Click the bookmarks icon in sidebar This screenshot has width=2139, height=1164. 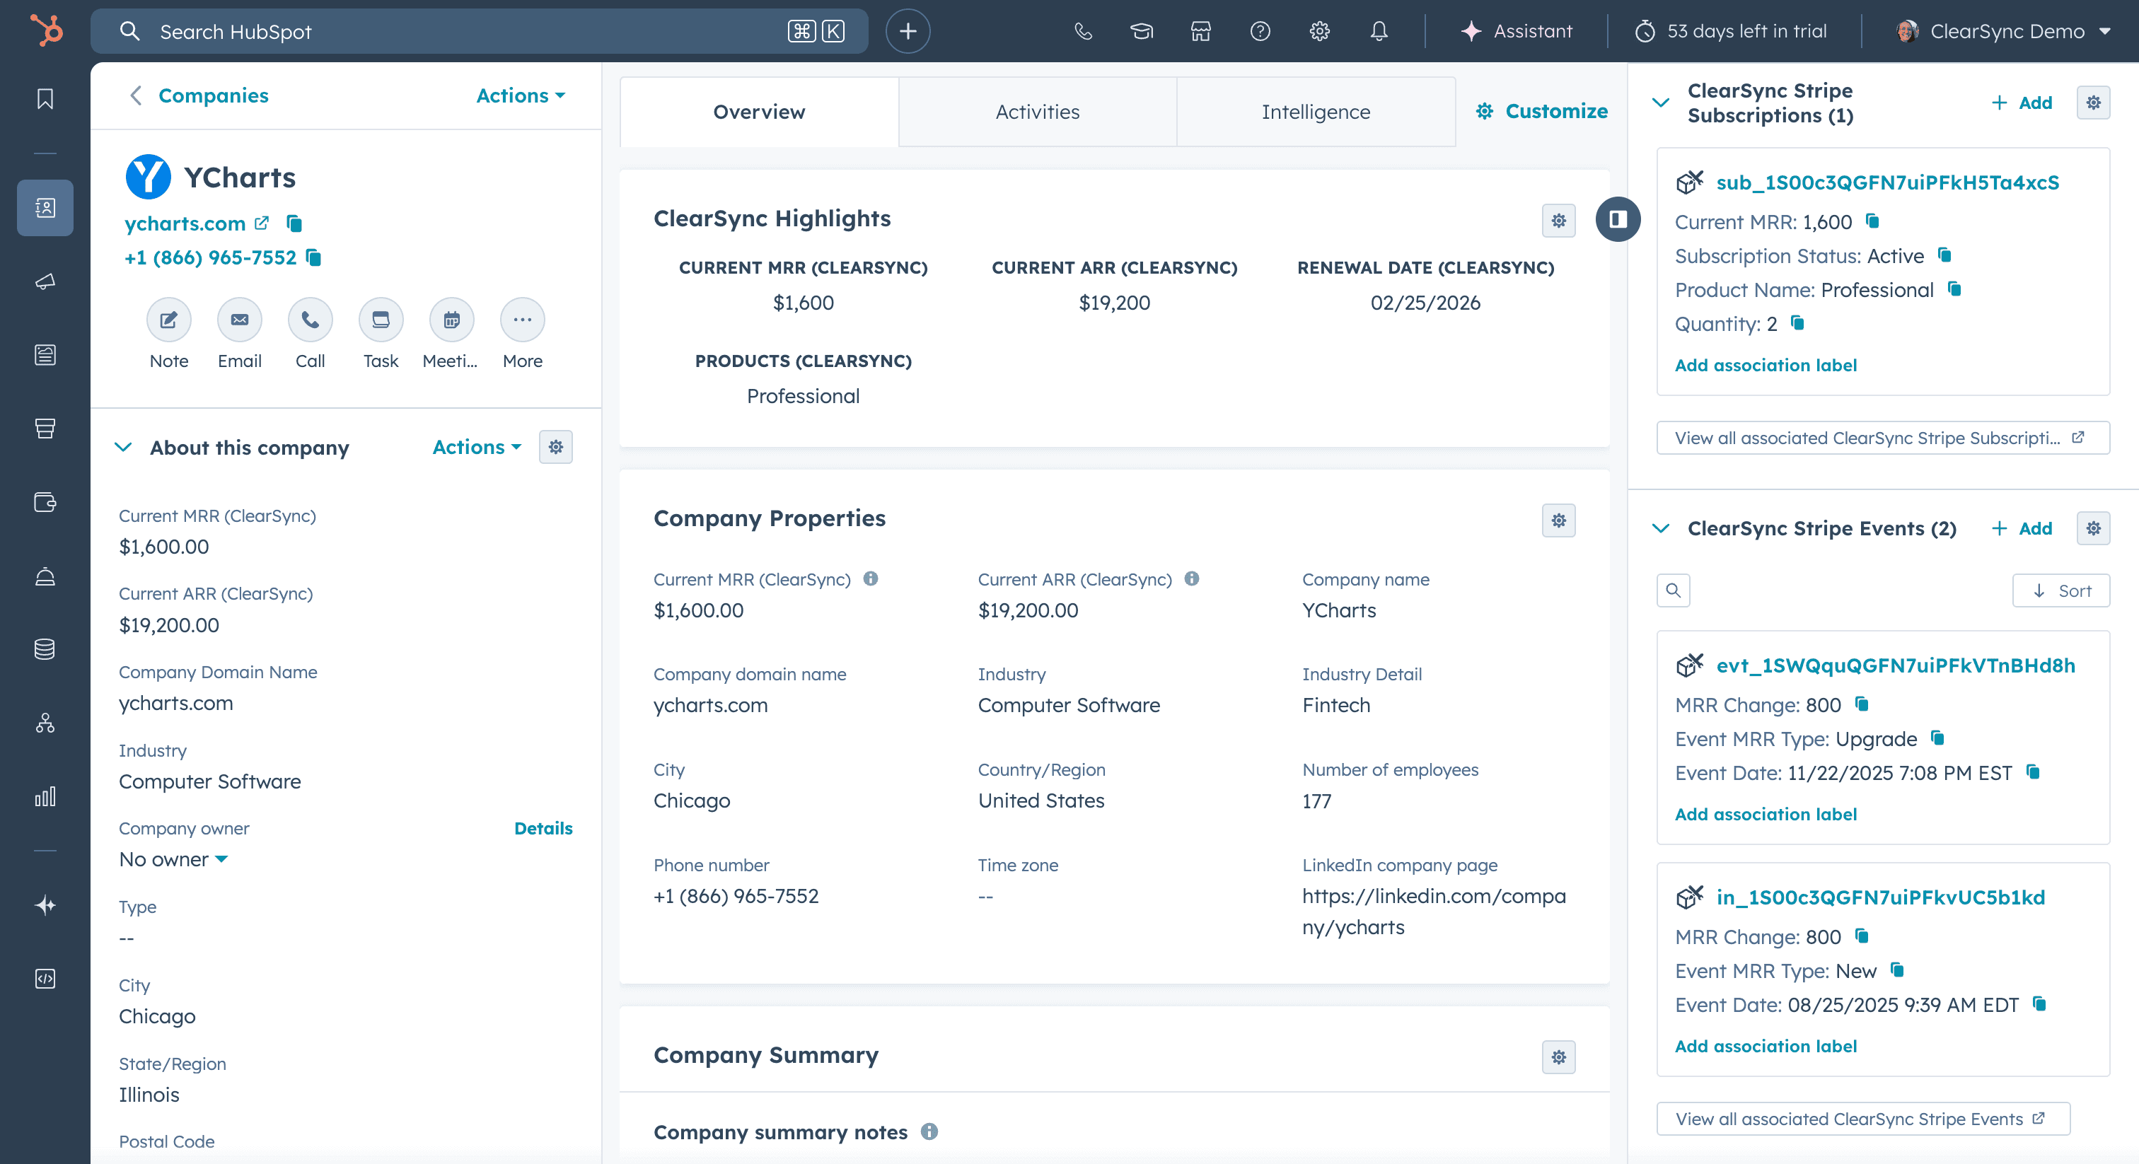pos(45,99)
